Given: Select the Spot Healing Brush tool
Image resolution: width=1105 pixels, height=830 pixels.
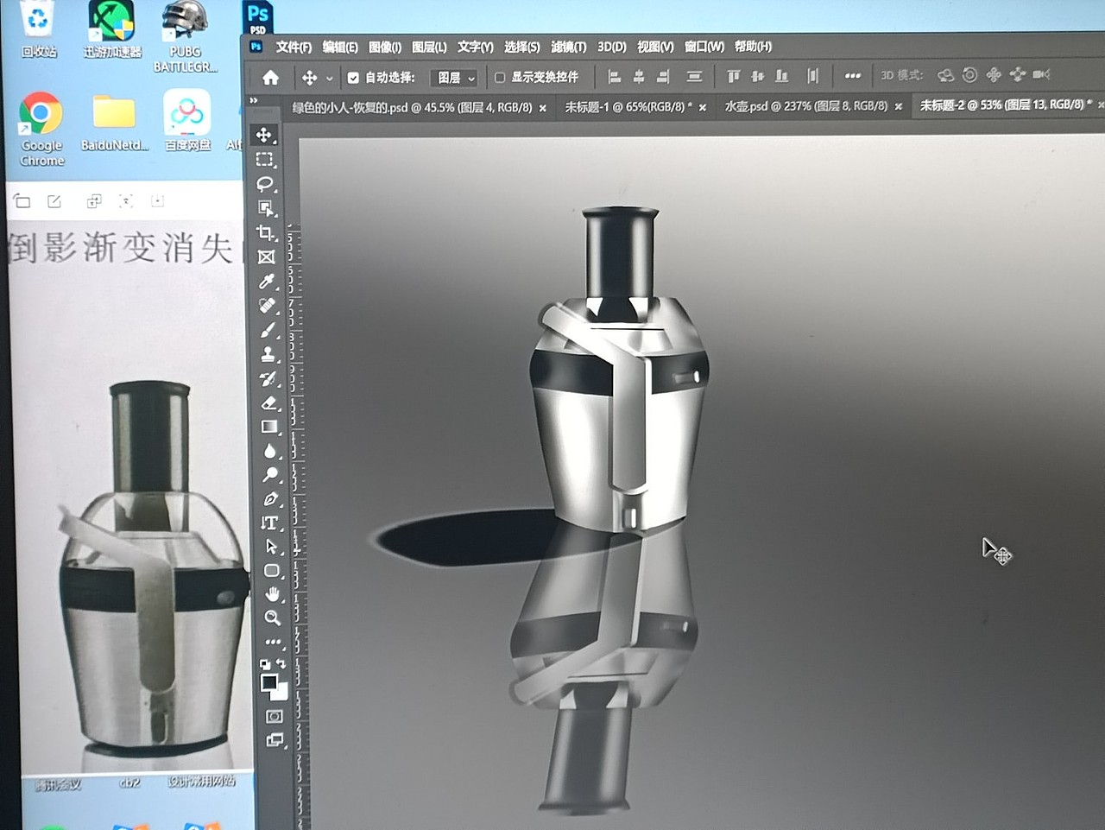Looking at the screenshot, I should [268, 306].
